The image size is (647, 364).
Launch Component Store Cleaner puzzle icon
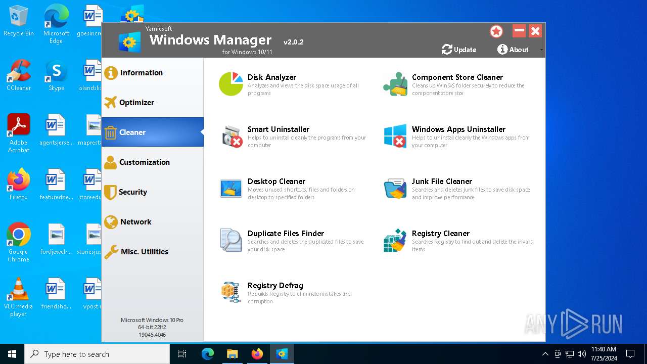pyautogui.click(x=395, y=84)
